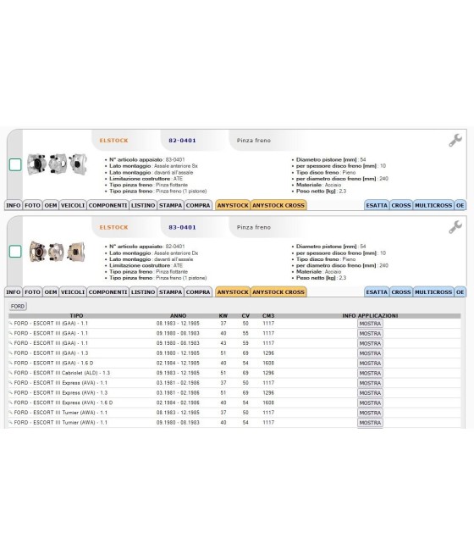474x555 pixels.
Task: Click the wrench icon for article 82-0401
Action: pos(455,141)
